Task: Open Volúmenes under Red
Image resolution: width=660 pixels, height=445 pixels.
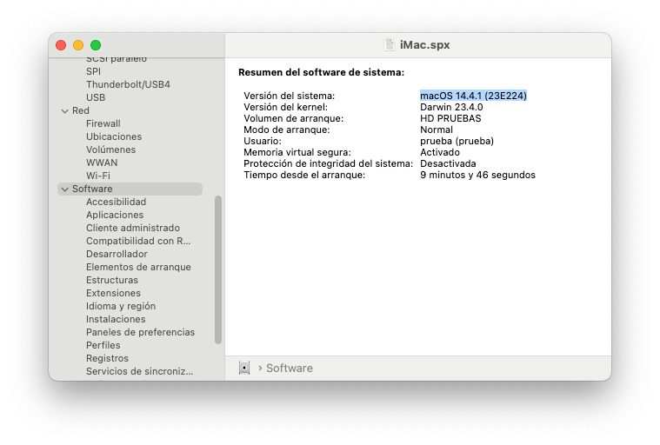Action: click(x=110, y=149)
